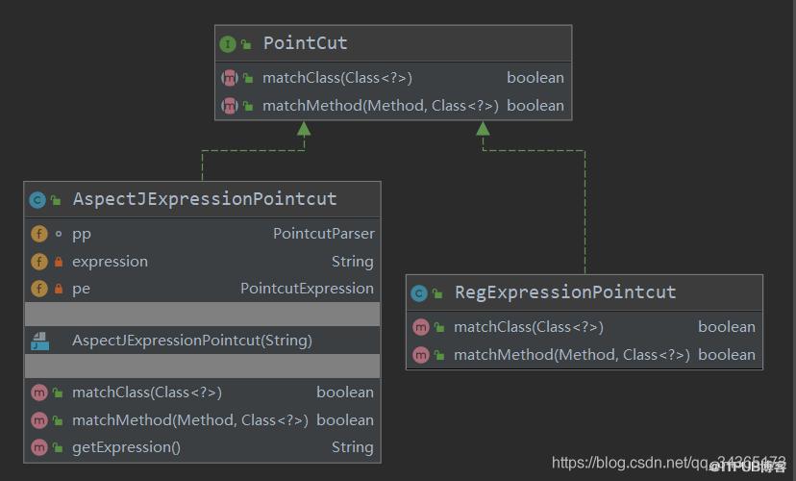Click the class icon of RegExpressionPointcut
Image resolution: width=796 pixels, height=481 pixels.
[x=419, y=293]
